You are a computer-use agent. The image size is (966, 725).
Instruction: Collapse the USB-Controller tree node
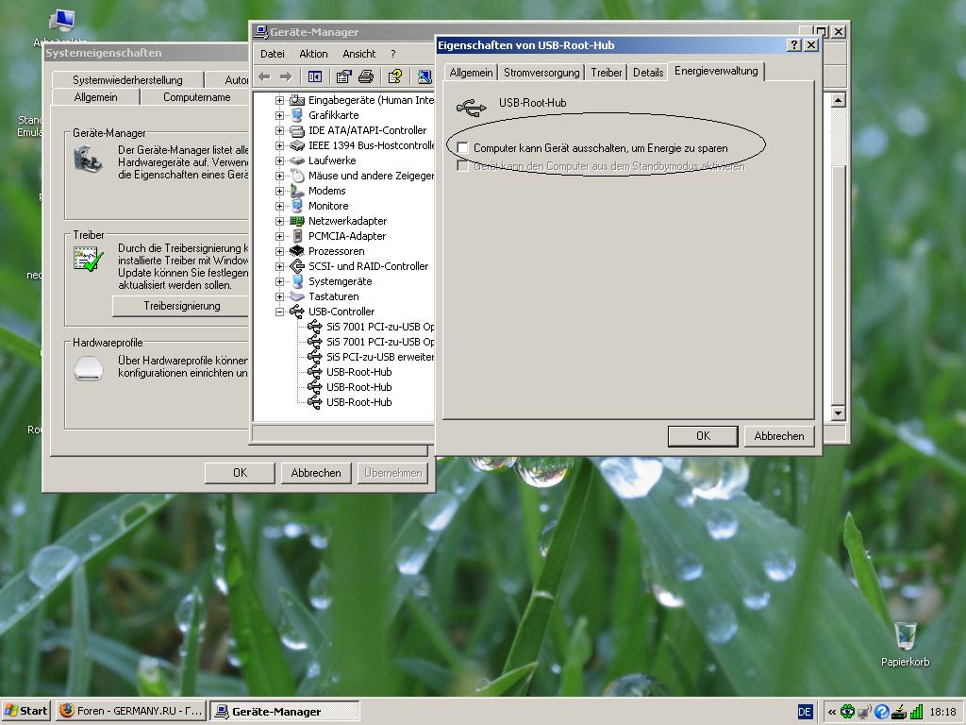280,312
